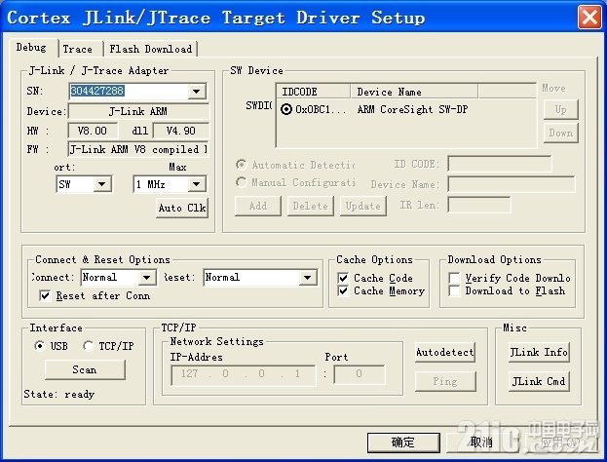Image resolution: width=607 pixels, height=462 pixels.
Task: Close the Target Driver Setup dialog
Action: coord(589,17)
